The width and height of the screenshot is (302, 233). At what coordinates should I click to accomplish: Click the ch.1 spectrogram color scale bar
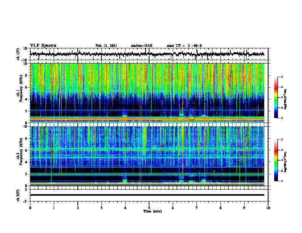click(x=276, y=97)
